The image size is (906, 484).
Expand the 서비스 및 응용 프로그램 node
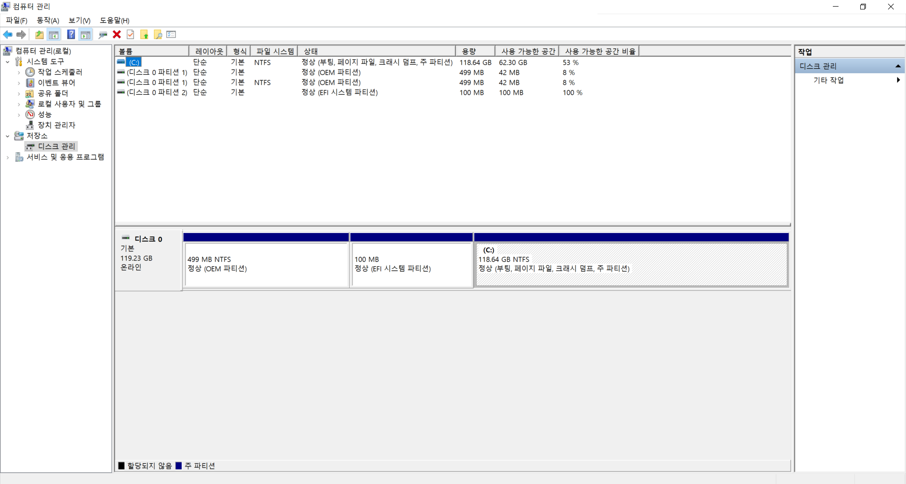tap(8, 157)
